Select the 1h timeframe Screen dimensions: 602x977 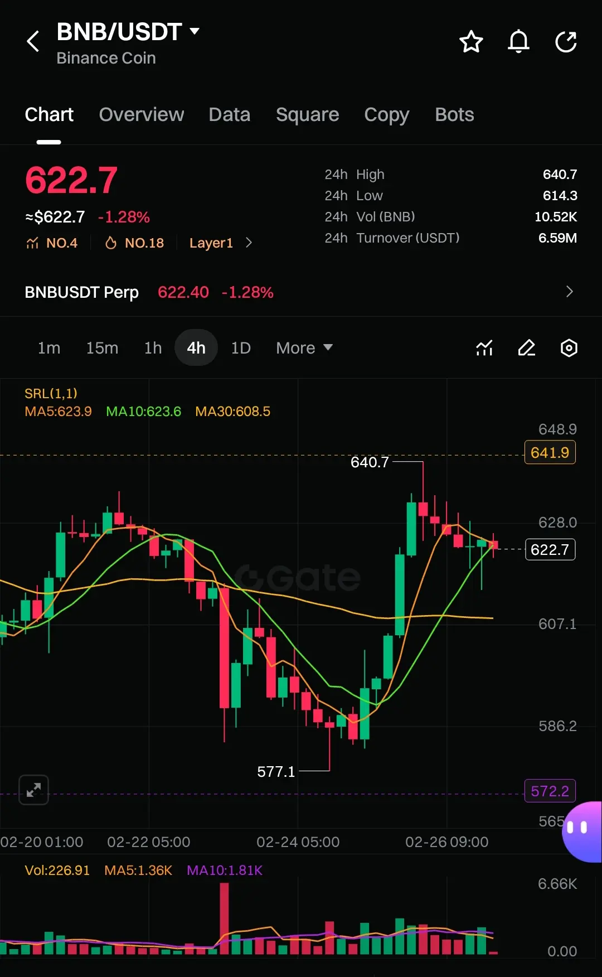(x=153, y=348)
